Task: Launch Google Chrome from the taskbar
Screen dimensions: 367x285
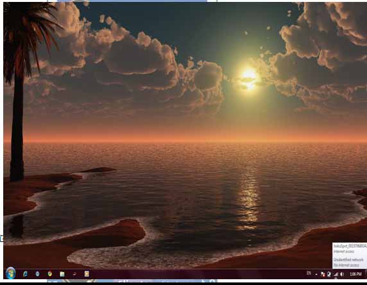Action: 49,273
